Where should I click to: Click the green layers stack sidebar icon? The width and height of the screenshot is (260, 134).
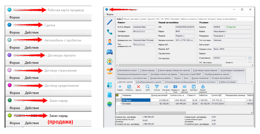click(110, 104)
